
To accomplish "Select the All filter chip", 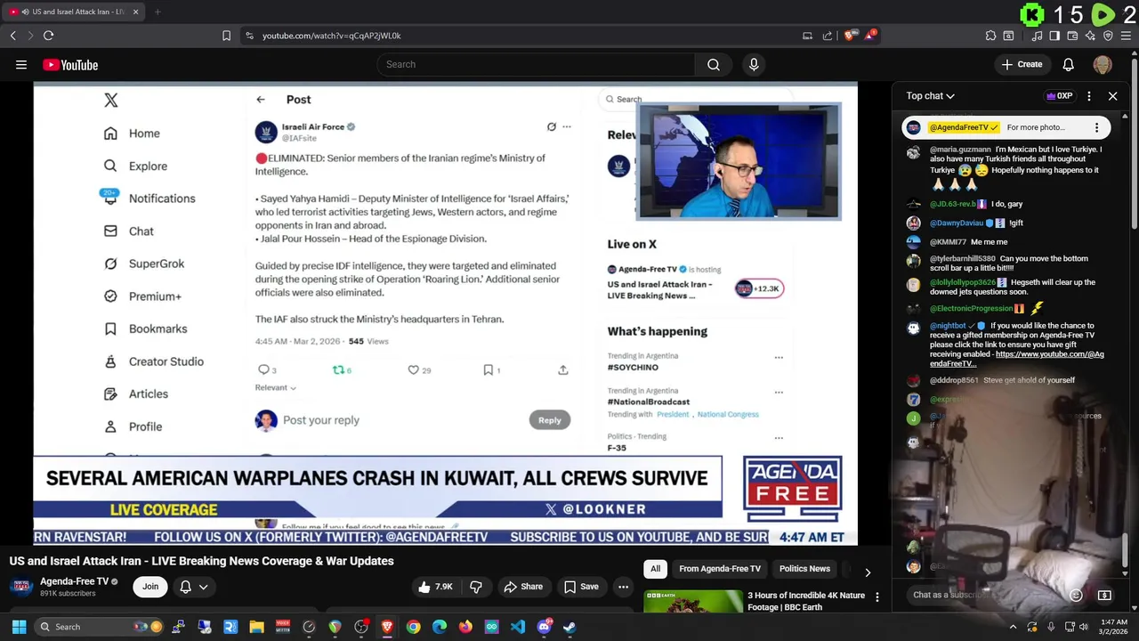I will pos(655,569).
